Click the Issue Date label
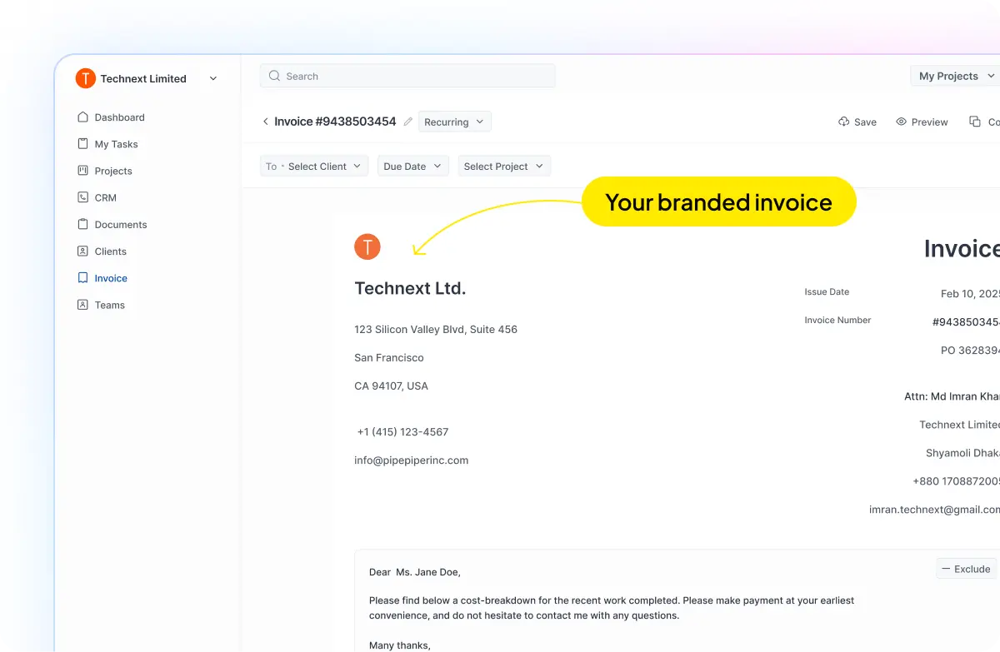 tap(827, 292)
